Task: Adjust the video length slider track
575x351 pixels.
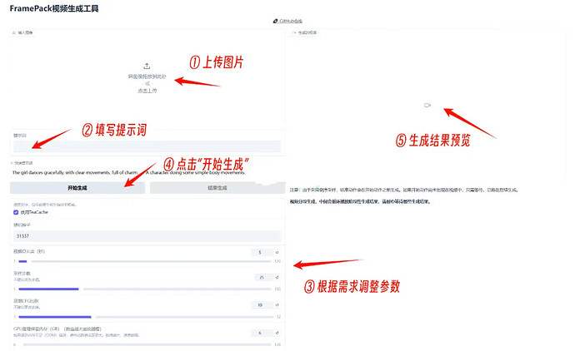Action: tap(145, 261)
